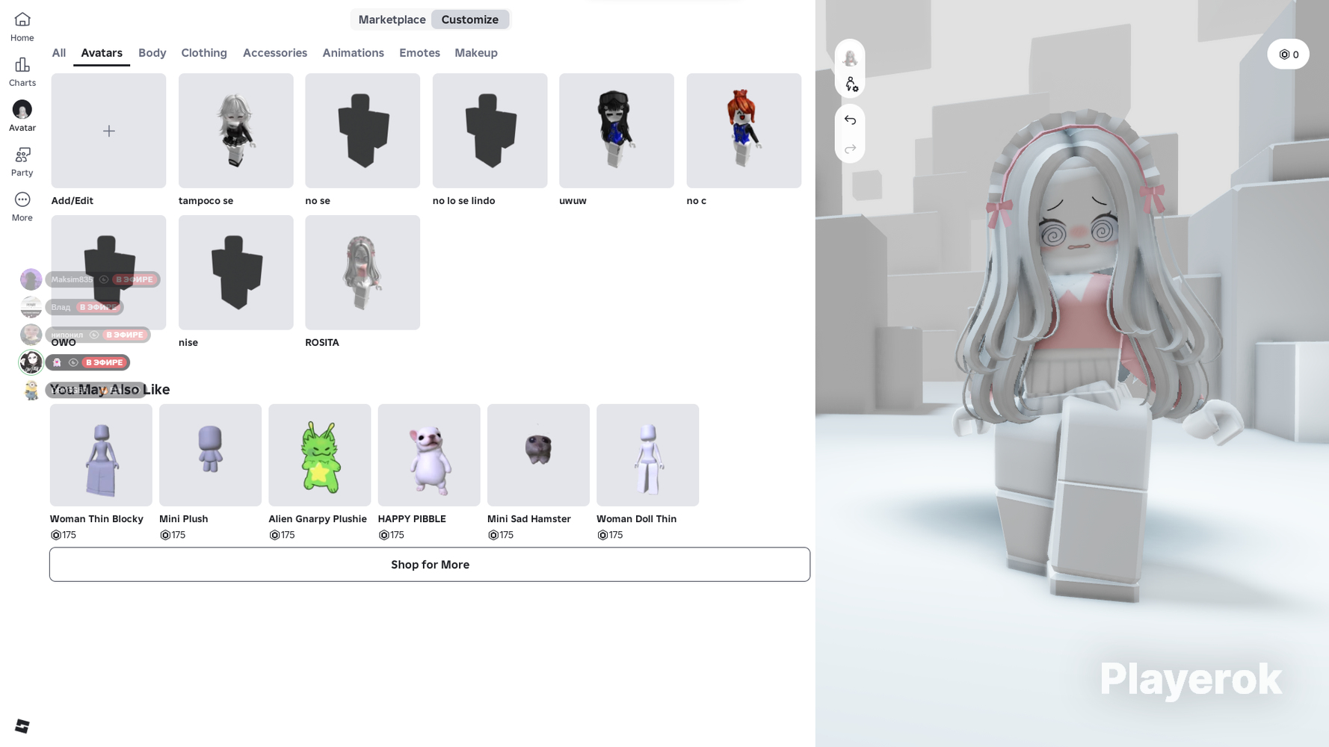This screenshot has height=747, width=1329.
Task: Open the Party sidebar icon
Action: coord(22,155)
